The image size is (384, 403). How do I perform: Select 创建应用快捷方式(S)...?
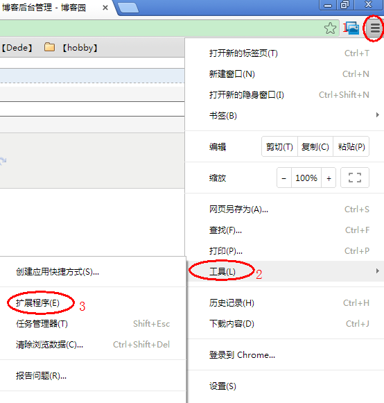[92, 272]
